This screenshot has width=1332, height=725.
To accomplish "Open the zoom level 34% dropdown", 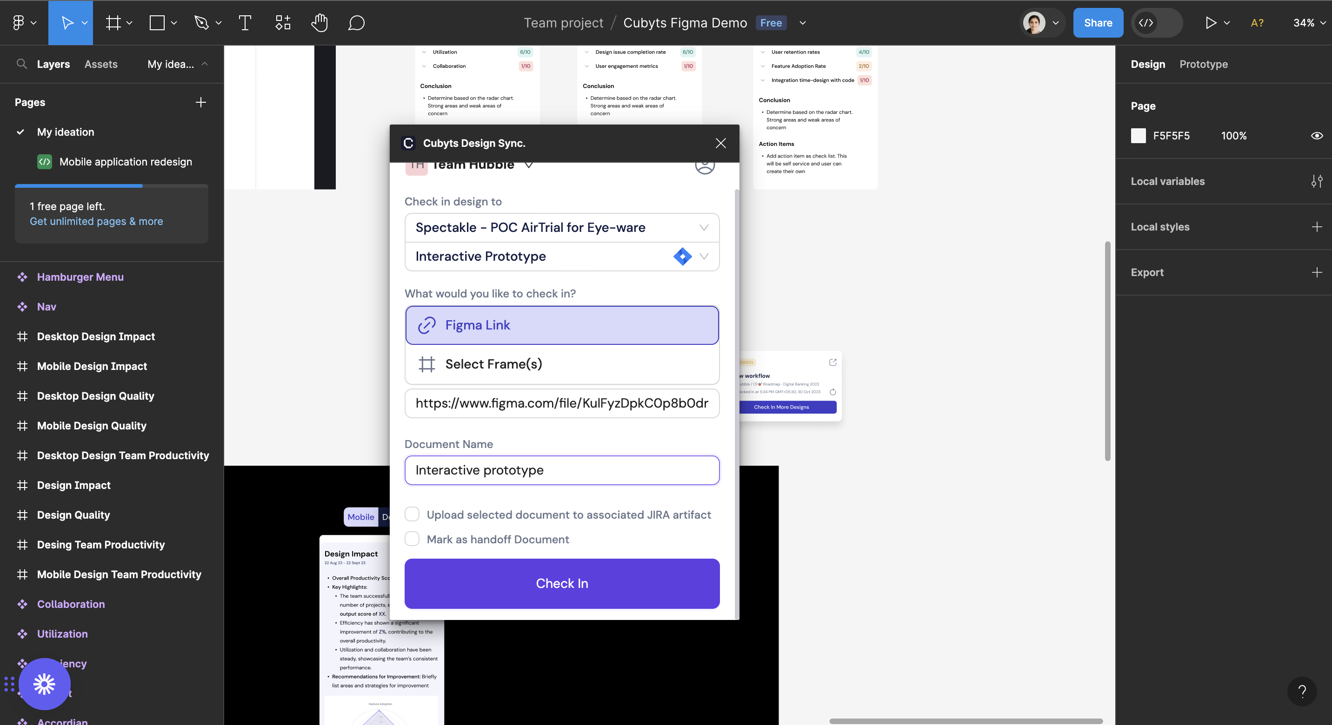I will [x=1309, y=23].
